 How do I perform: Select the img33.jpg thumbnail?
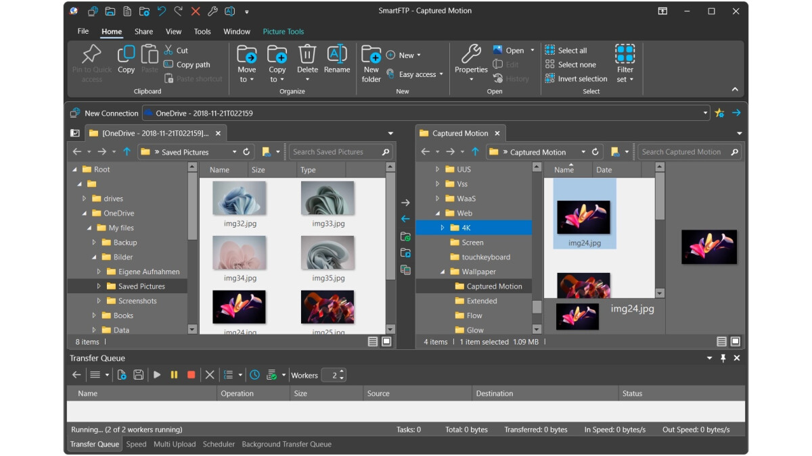(328, 198)
